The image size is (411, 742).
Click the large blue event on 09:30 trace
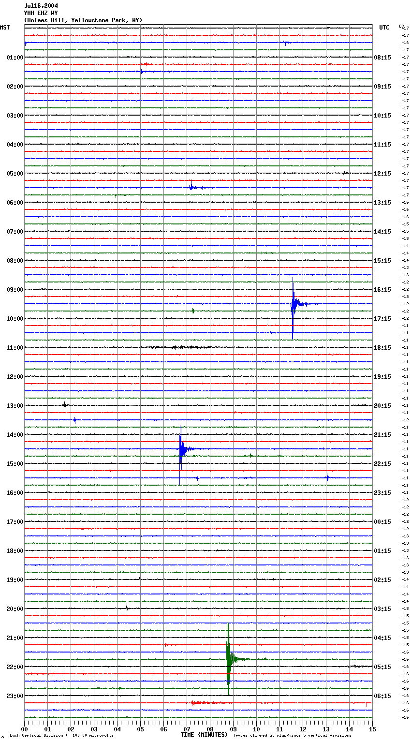294,304
